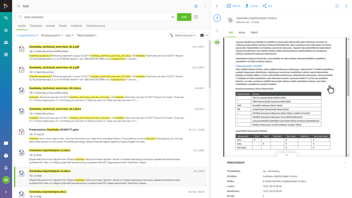Select the ilveshaku-käyttöohjeet-v3.docx result
Image resolution: width=352 pixels, height=198 pixels.
click(x=49, y=171)
